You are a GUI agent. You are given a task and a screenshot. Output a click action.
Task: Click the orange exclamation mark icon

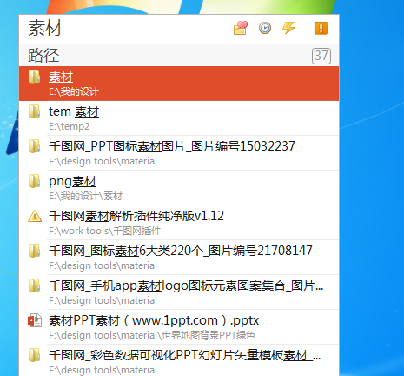(321, 28)
